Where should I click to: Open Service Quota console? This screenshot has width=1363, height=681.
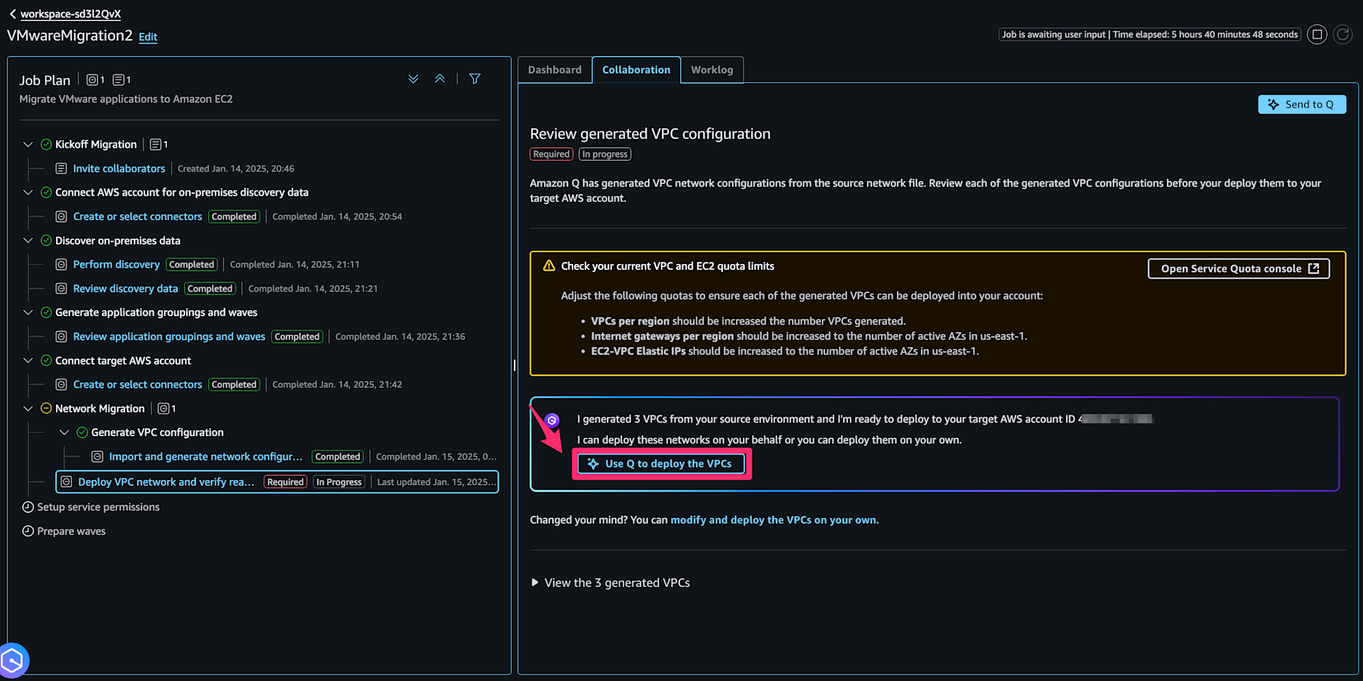pyautogui.click(x=1238, y=269)
